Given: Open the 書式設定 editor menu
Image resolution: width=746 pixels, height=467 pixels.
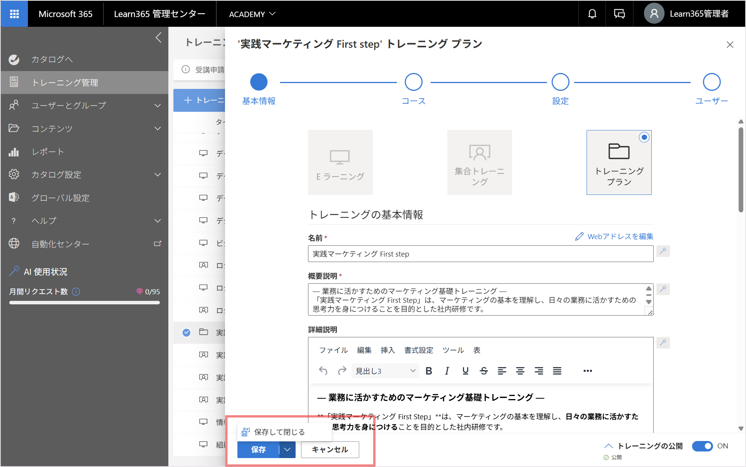Looking at the screenshot, I should click(419, 350).
